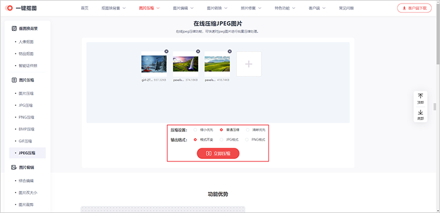Click the 图片压缩 sidebar section icon
The height and width of the screenshot is (213, 440).
[x=14, y=80]
